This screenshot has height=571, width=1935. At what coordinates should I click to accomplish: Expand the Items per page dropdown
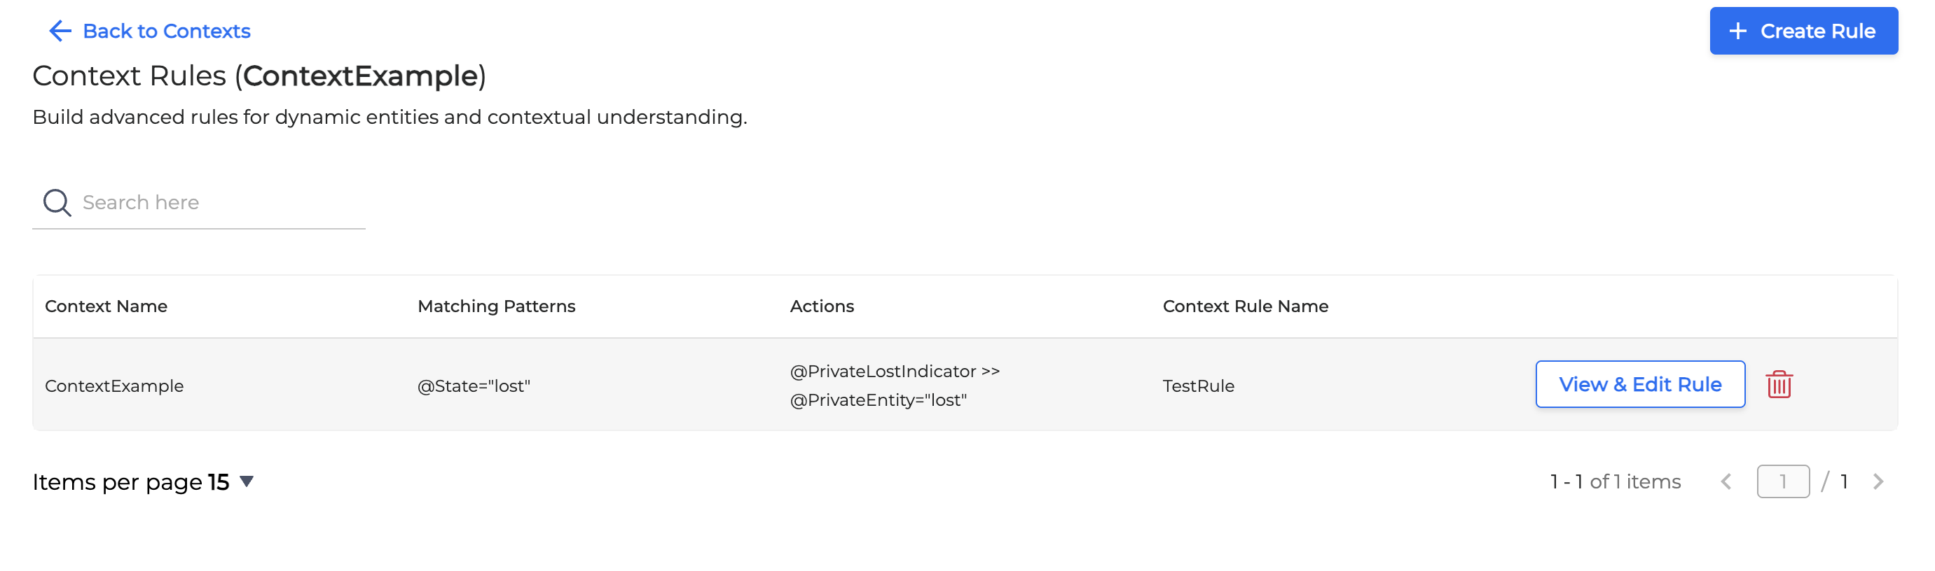pyautogui.click(x=247, y=481)
